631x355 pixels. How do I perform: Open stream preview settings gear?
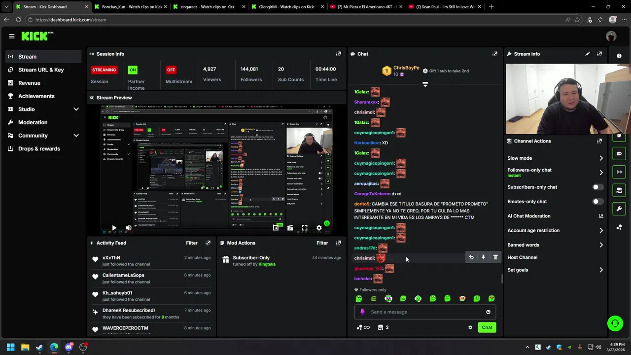[319, 228]
